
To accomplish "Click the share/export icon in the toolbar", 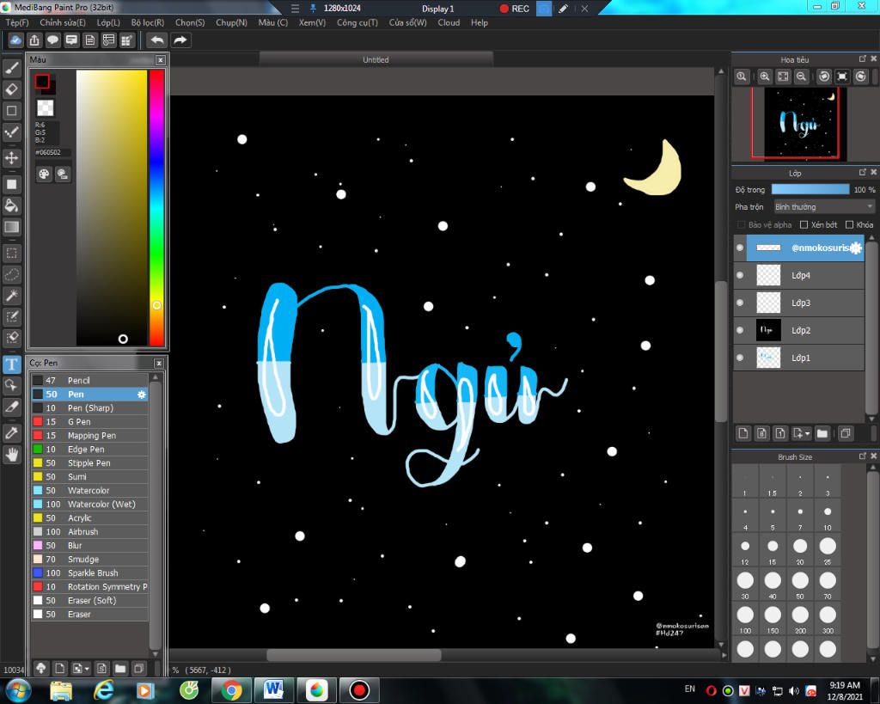I will [34, 40].
